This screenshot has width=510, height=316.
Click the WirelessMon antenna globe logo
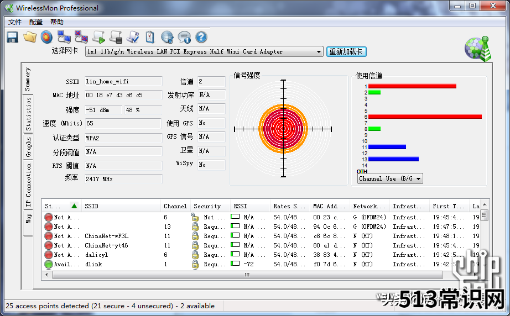478,49
